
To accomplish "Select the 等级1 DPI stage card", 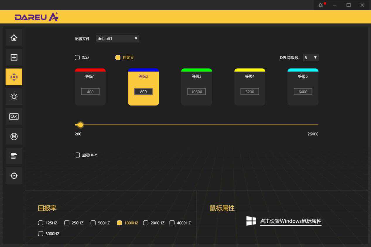I will (90, 87).
